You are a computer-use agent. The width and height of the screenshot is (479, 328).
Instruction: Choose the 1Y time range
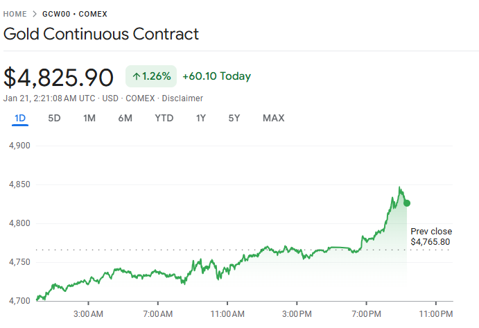click(x=200, y=118)
